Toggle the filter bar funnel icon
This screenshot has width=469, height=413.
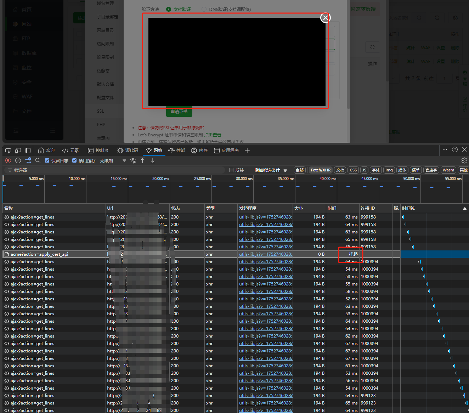tap(28, 160)
